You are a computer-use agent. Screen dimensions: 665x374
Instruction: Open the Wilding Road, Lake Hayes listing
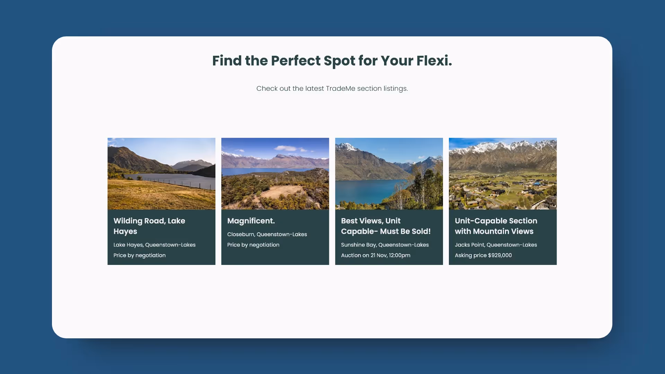coord(161,201)
